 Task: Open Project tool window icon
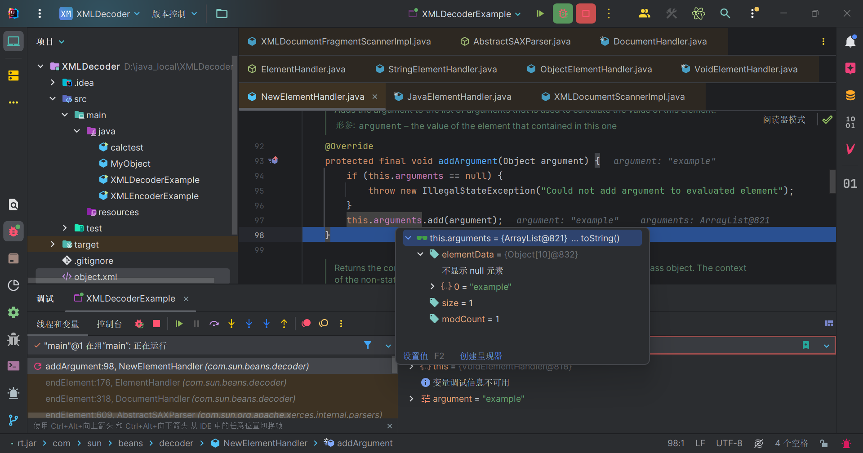(x=13, y=41)
